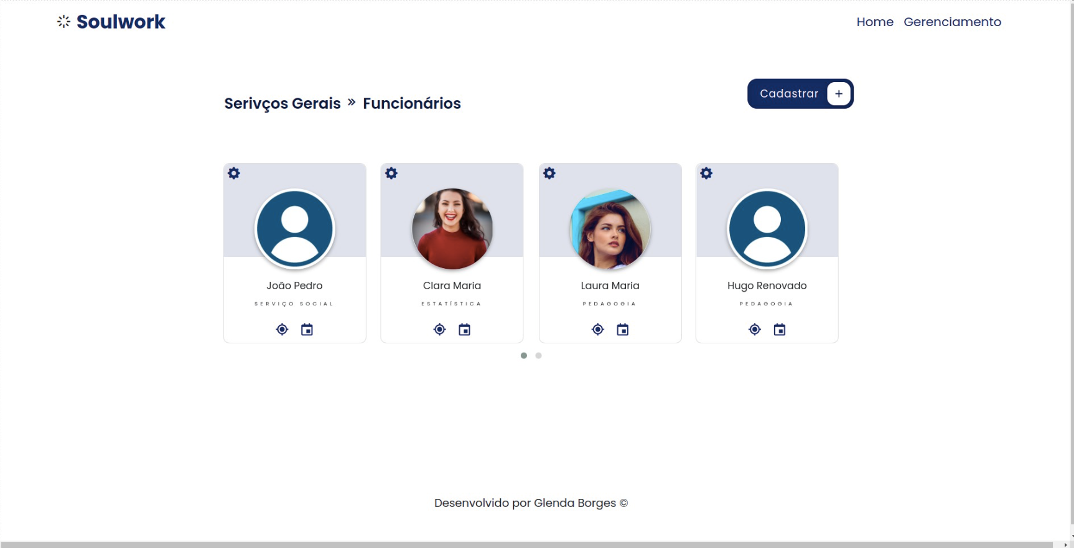Click the name Clara Maria
The width and height of the screenshot is (1074, 548).
(x=452, y=286)
